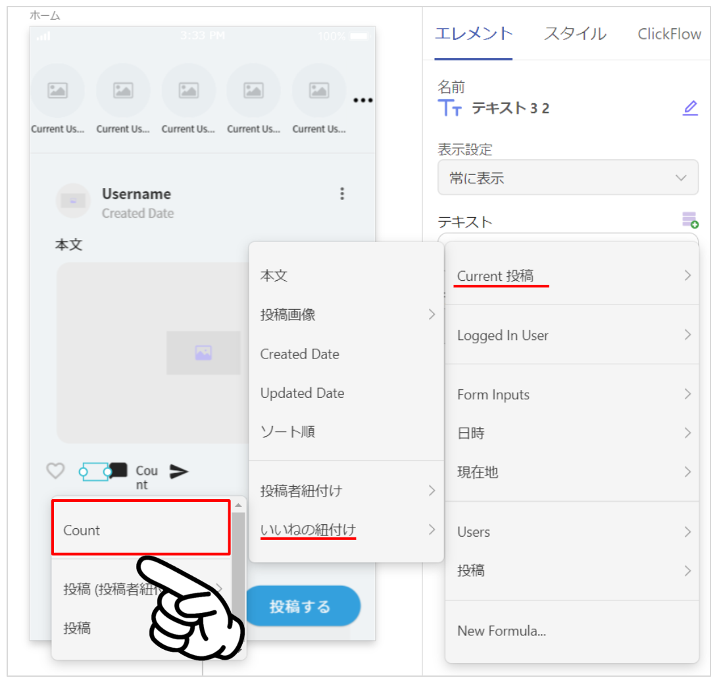Image resolution: width=721 pixels, height=686 pixels.
Task: Select Created Date in the field menu
Action: point(346,354)
